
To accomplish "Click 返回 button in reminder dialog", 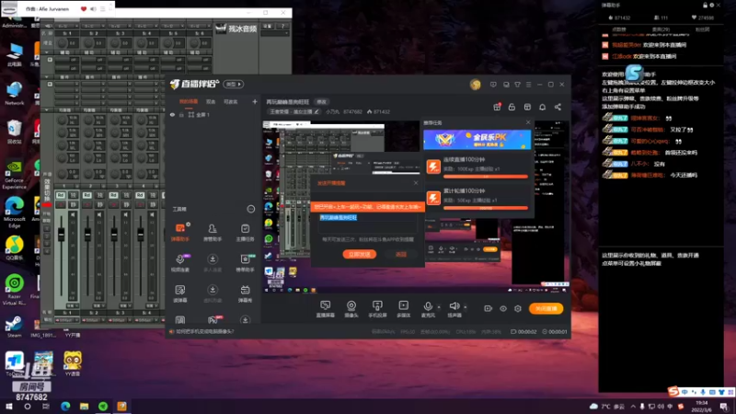I will tap(401, 254).
